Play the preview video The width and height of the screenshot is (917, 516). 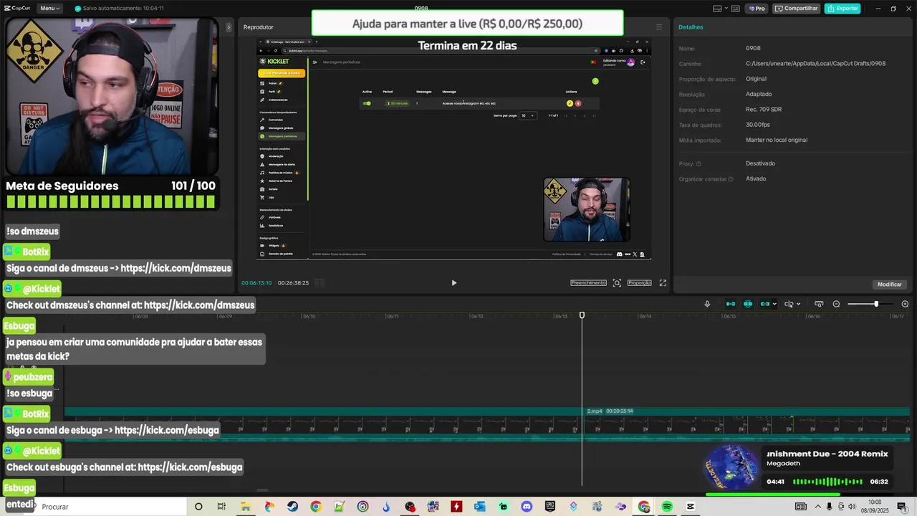click(x=453, y=283)
